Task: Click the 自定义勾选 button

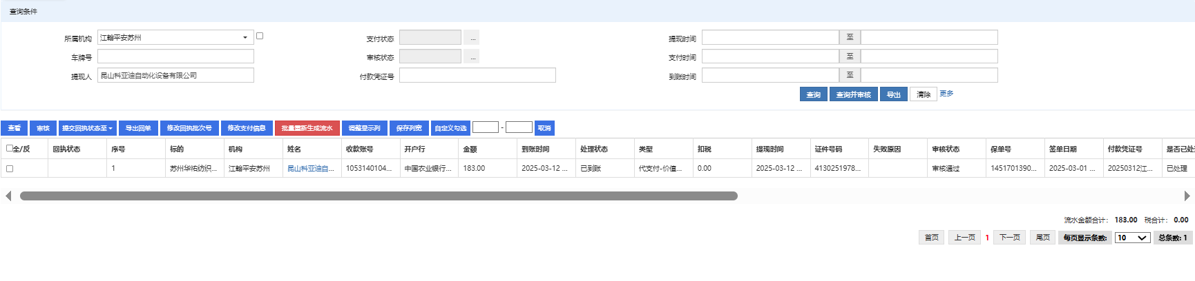Action: pos(450,128)
